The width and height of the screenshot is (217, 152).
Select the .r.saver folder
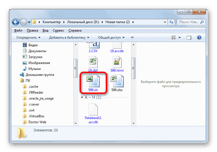click(34, 104)
